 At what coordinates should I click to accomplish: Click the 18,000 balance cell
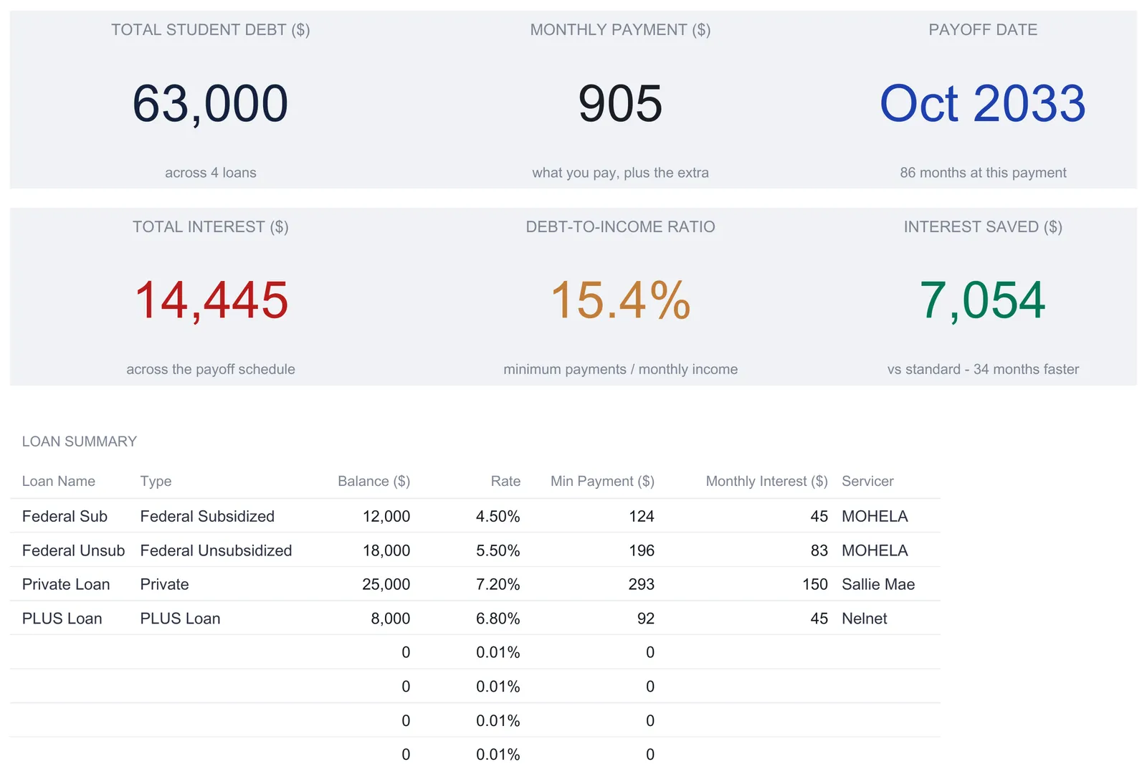(386, 550)
